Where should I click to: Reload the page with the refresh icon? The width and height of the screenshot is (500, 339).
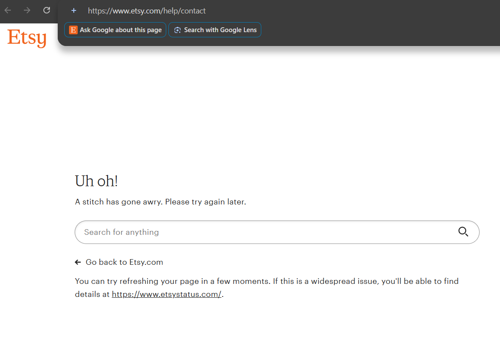pyautogui.click(x=46, y=10)
